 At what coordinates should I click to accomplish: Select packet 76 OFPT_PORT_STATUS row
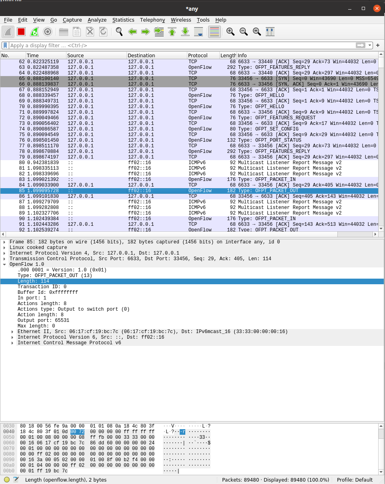(189, 140)
